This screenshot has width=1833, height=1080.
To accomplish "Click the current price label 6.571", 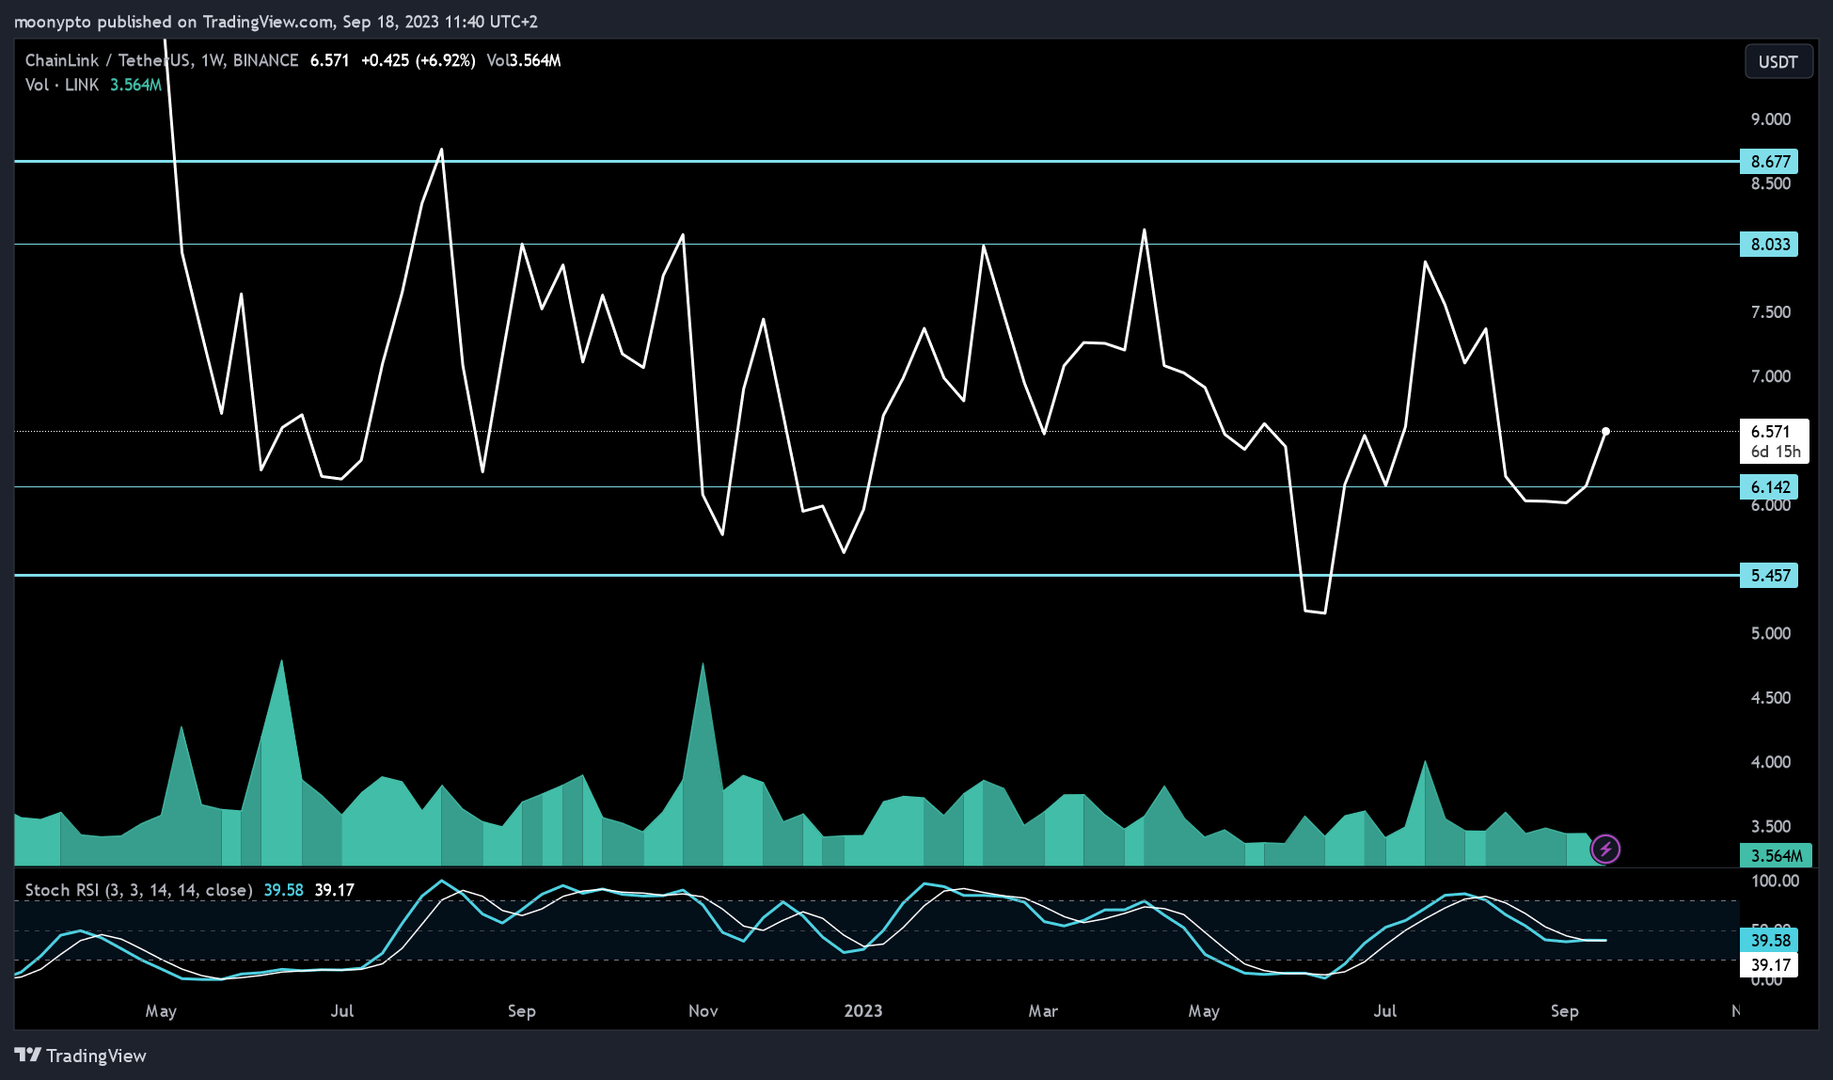I will [x=1770, y=432].
